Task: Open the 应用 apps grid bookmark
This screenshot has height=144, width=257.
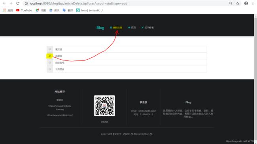Action: [8, 10]
